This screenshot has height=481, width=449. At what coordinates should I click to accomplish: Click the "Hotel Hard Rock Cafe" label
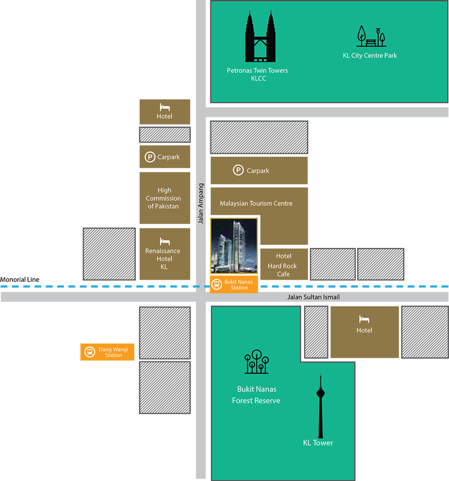[x=282, y=265]
